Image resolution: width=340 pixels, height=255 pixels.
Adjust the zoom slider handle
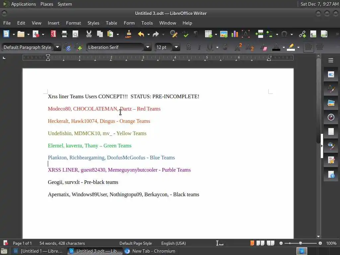click(x=300, y=243)
